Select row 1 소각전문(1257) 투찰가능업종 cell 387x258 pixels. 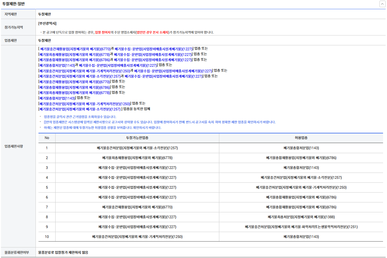coord(137,148)
